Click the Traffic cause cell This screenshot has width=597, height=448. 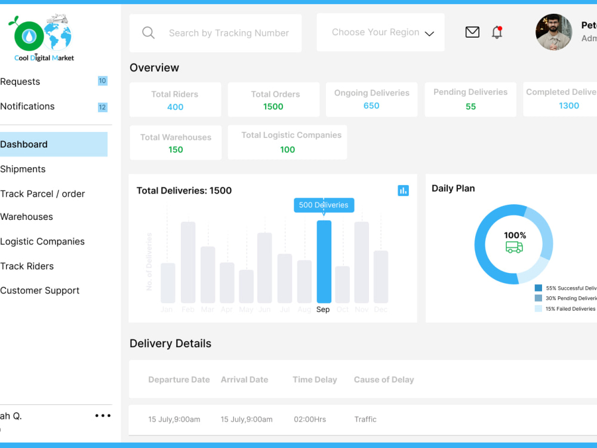[365, 419]
